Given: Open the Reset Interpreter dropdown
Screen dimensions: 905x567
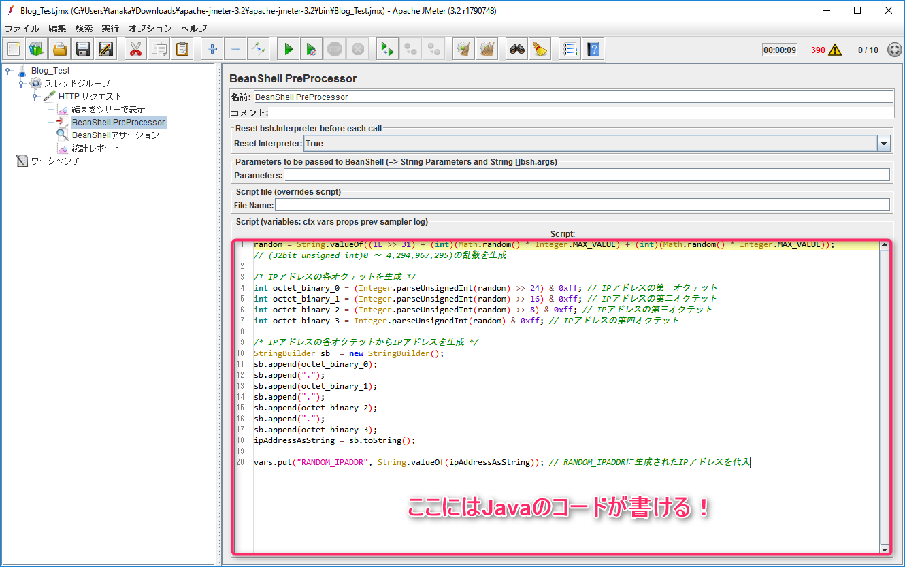Looking at the screenshot, I should (x=884, y=144).
